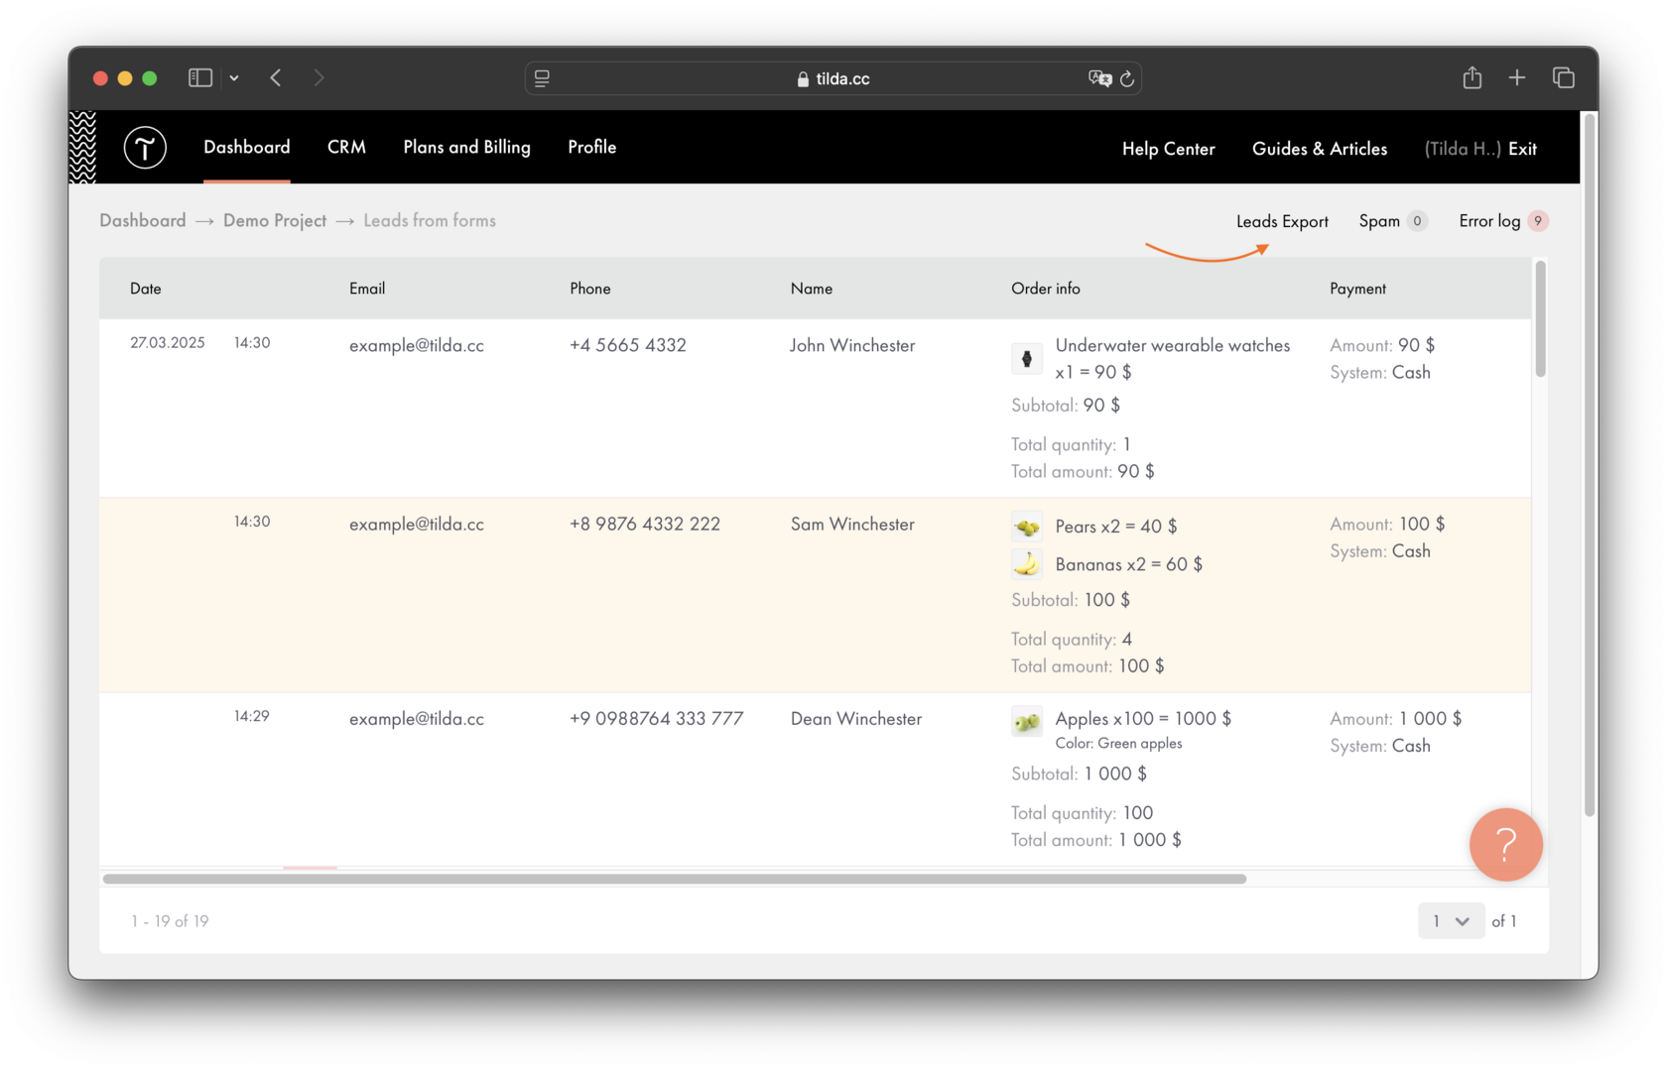1667x1070 pixels.
Task: Click the translate icon in the address bar
Action: click(x=1099, y=78)
